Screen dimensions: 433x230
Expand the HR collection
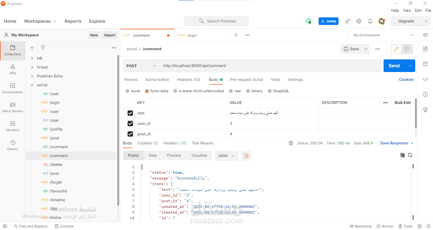pos(32,58)
